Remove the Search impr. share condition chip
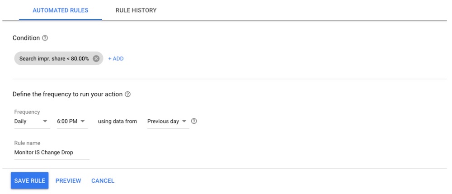 click(x=96, y=59)
